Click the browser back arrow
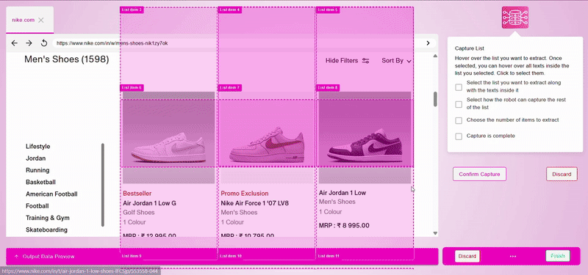This screenshot has width=588, height=275. (x=14, y=43)
